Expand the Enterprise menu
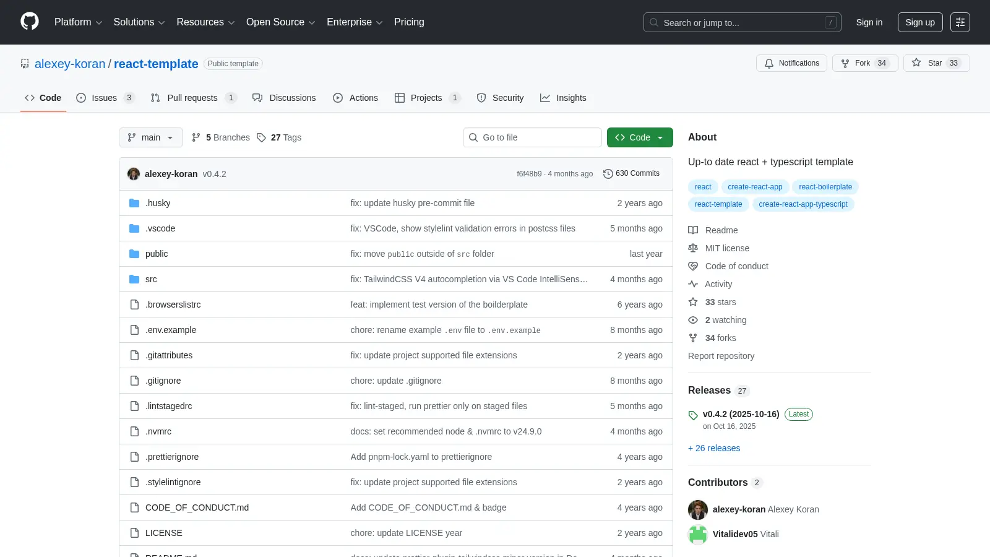Viewport: 990px width, 557px height. (355, 22)
